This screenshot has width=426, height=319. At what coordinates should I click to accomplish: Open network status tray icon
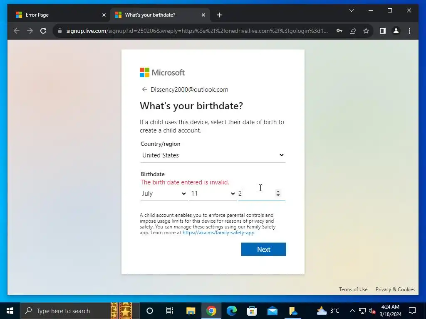(362, 311)
